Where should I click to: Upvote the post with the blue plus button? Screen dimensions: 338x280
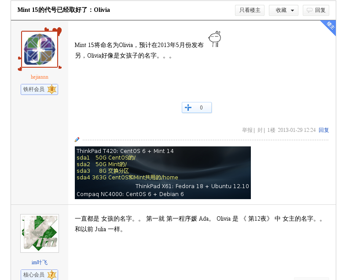197,107
